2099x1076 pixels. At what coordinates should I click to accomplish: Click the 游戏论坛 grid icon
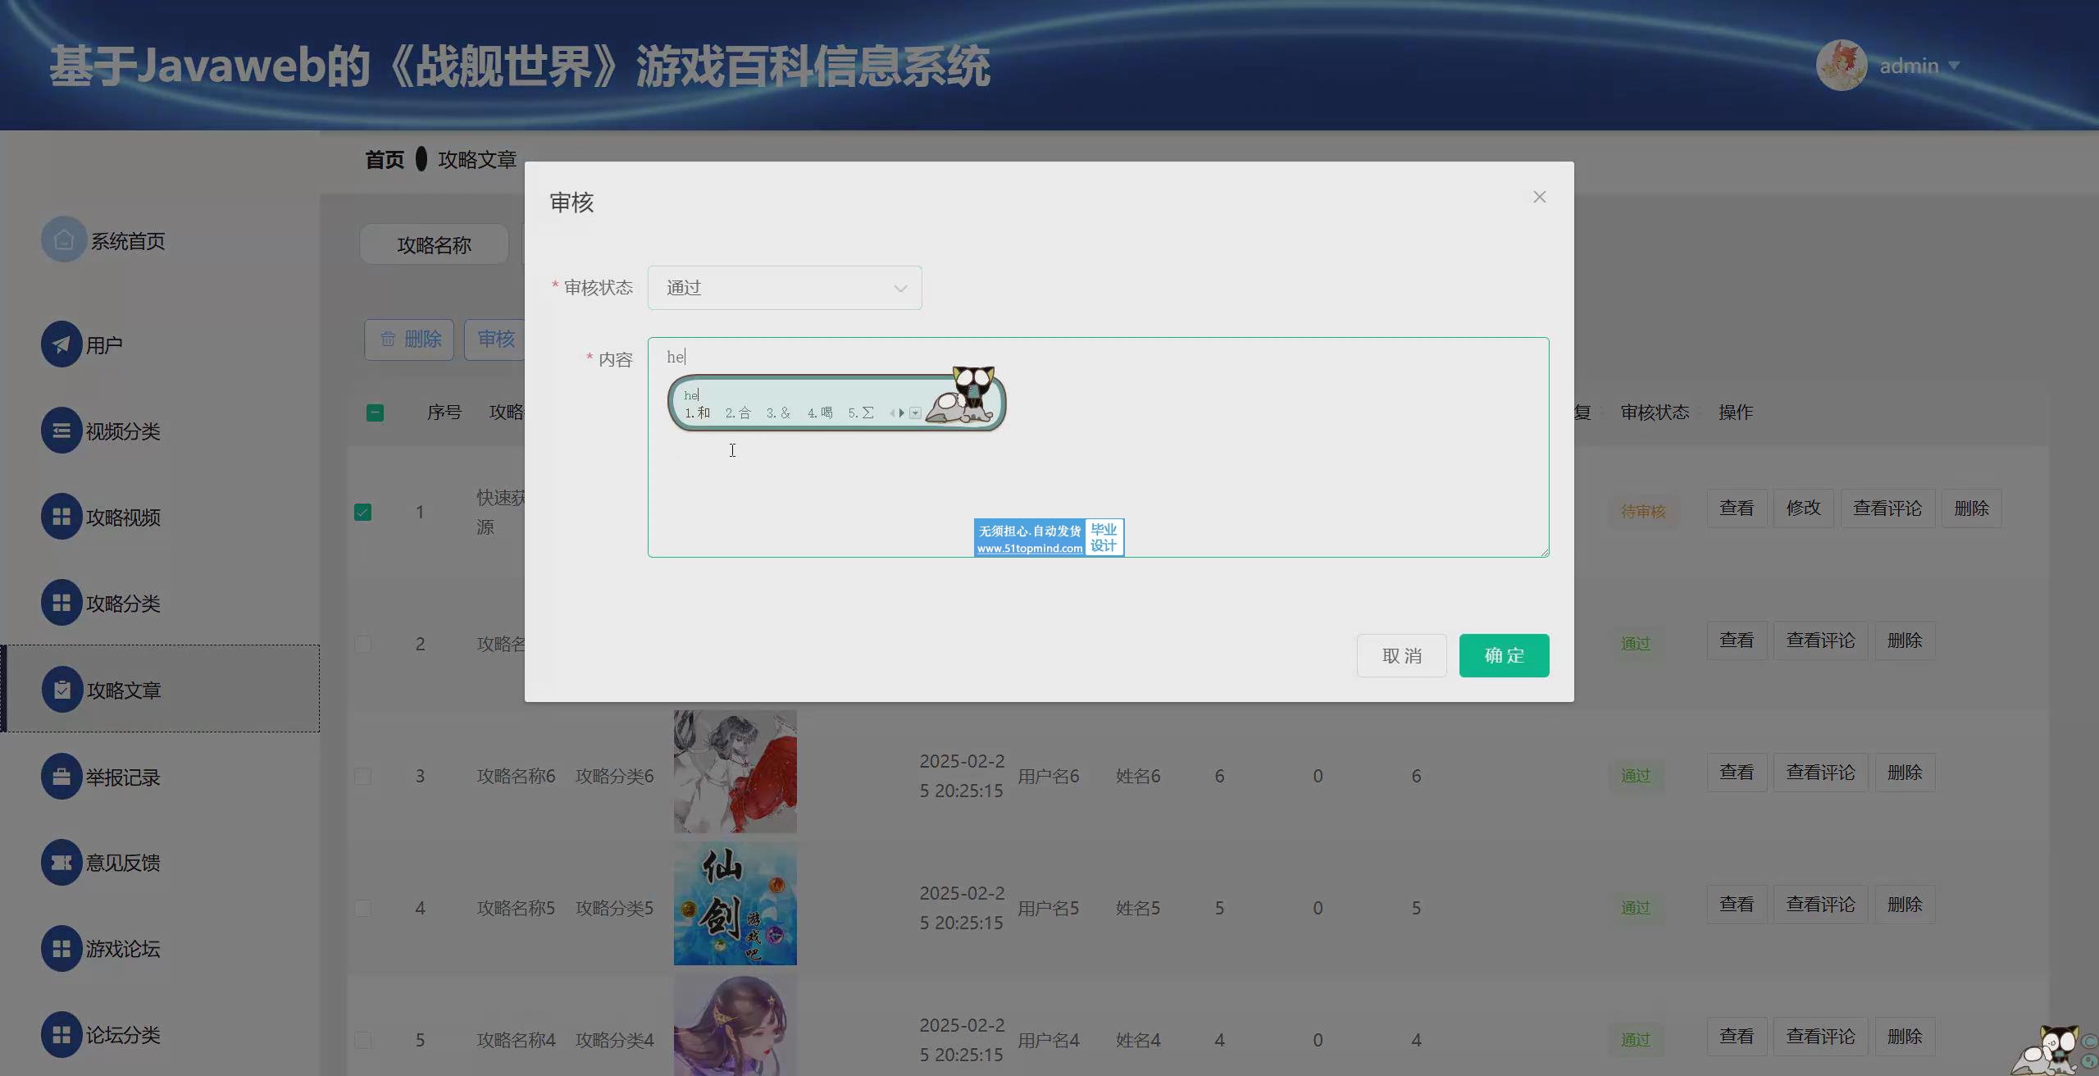(x=61, y=949)
